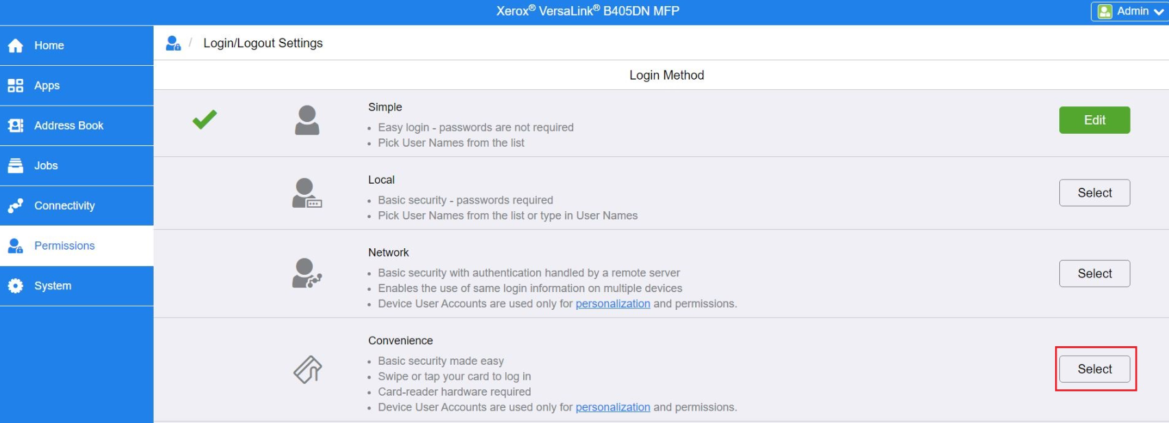The width and height of the screenshot is (1169, 423).
Task: Open the System menu item
Action: [x=53, y=286]
